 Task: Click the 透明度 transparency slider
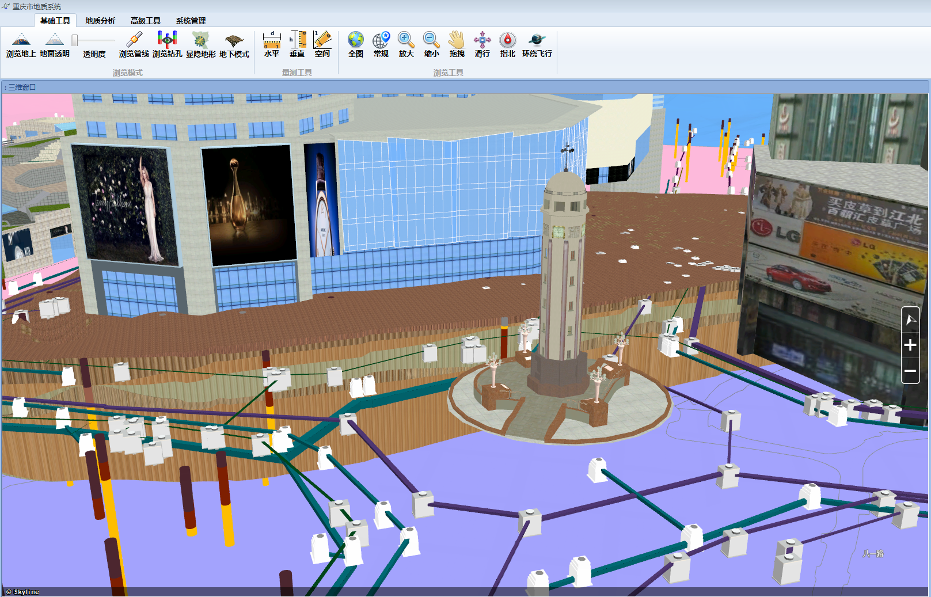tap(93, 40)
